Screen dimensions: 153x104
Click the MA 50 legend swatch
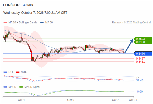pyautogui.click(x=42, y=23)
